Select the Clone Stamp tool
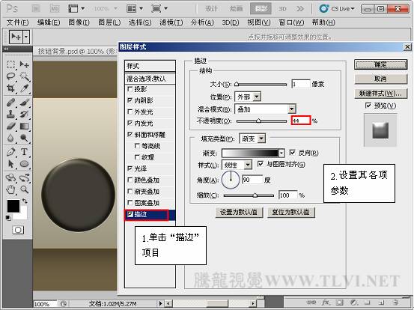This screenshot has width=414, height=310. (x=10, y=114)
